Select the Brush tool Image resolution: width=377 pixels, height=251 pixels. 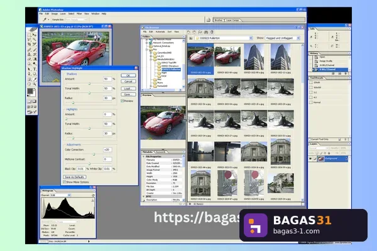[35, 50]
